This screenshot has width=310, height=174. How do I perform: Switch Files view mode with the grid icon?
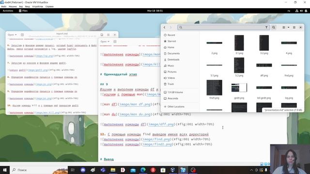click(284, 28)
